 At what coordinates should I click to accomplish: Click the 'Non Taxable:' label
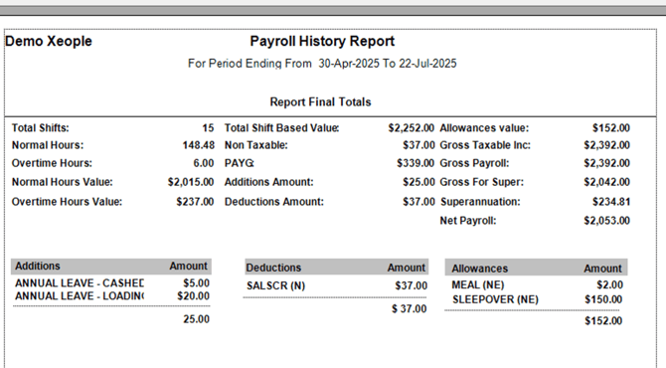pos(256,145)
